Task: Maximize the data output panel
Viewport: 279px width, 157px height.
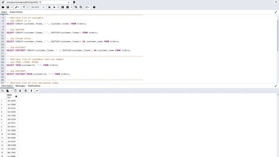Action: pos(276,86)
